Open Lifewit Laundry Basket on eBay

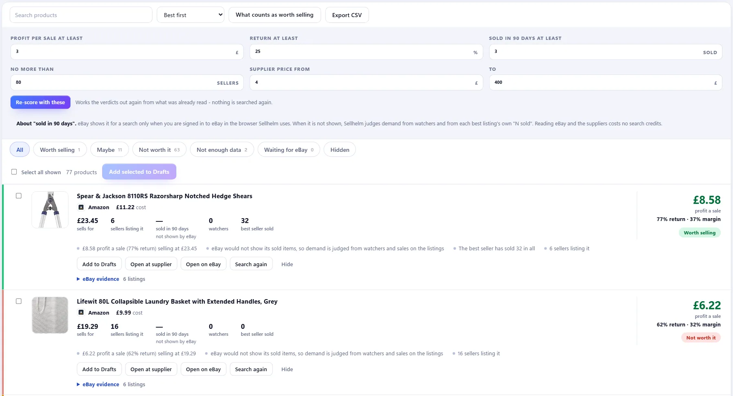[203, 369]
